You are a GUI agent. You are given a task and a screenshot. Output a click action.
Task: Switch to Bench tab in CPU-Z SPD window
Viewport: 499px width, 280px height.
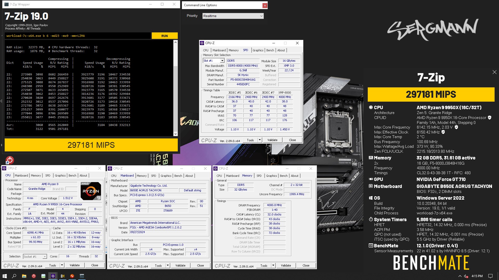pos(270,50)
